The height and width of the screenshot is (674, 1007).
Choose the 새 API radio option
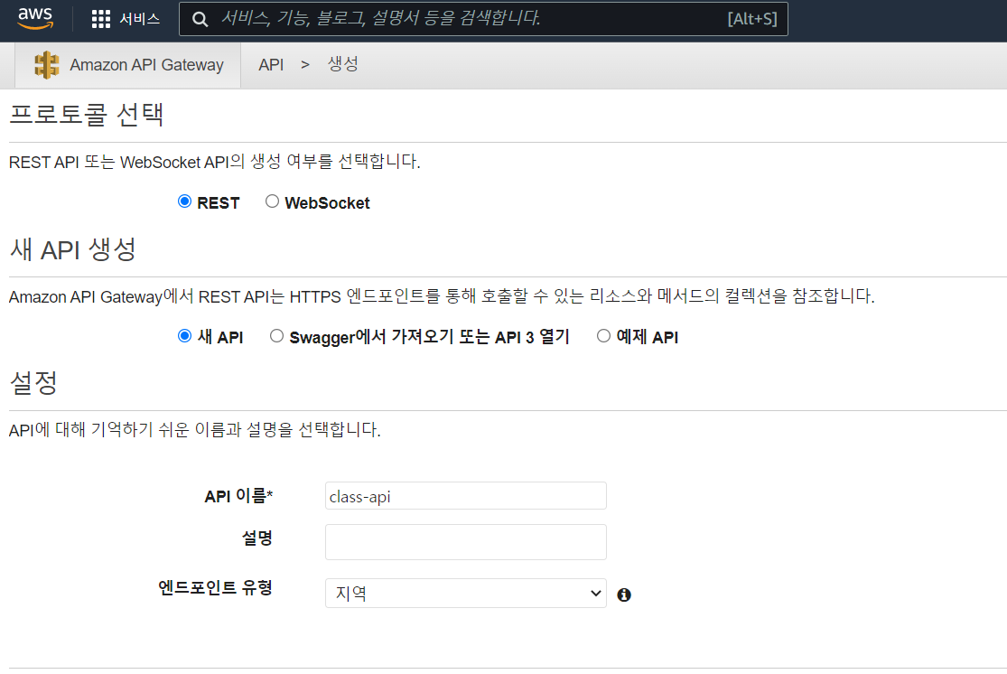tap(184, 336)
